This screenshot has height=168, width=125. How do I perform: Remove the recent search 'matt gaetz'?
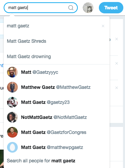click(x=103, y=26)
